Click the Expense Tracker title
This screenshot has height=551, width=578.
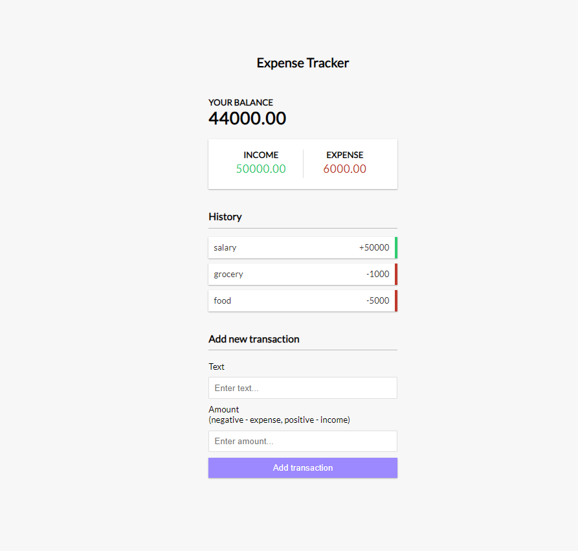303,63
